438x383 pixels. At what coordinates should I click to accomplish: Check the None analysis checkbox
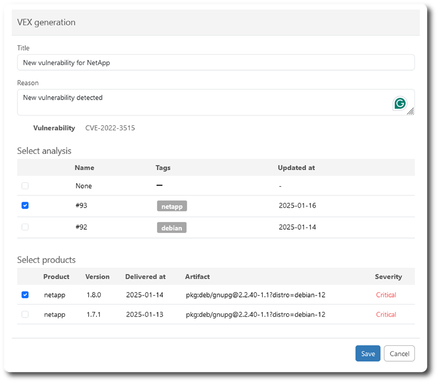pos(25,186)
